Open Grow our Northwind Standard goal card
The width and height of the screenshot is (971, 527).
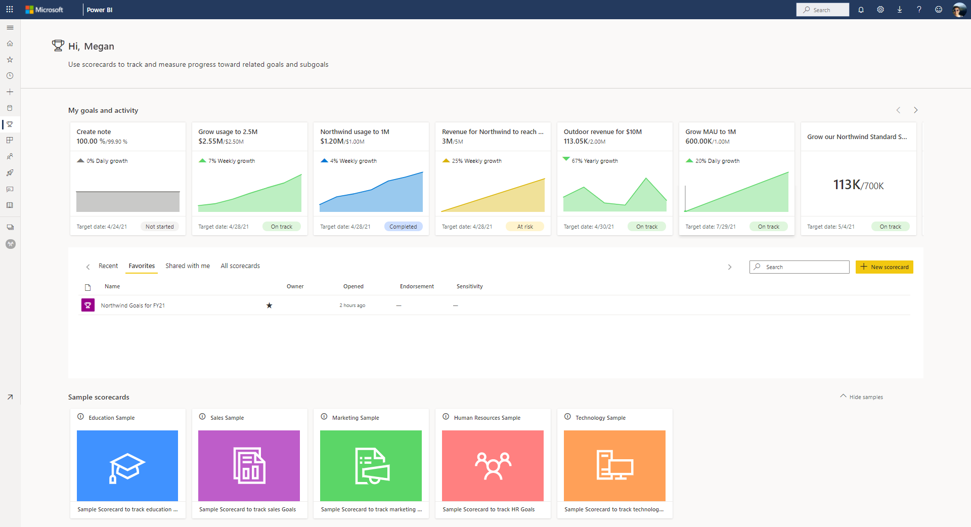coord(859,179)
